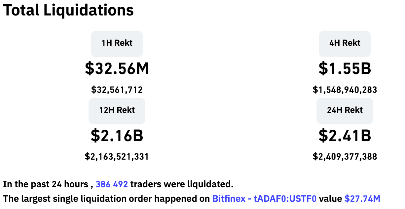Click the exact figure $2,409,377,388
The height and width of the screenshot is (209, 405).
345,157
